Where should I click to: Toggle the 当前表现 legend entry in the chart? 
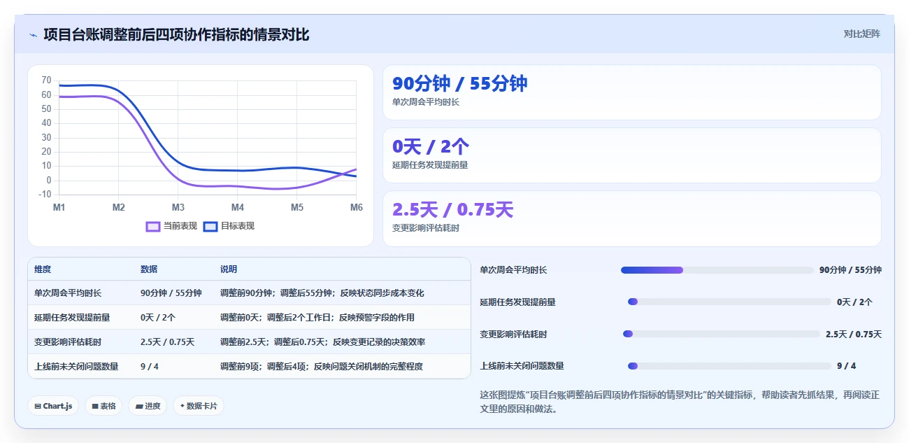pos(172,226)
